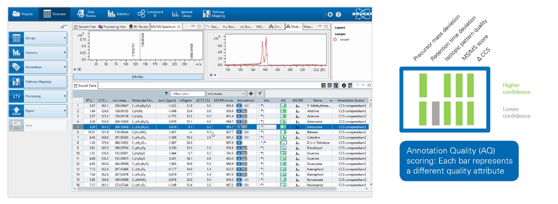Open the m/z meas. combo box

tap(226, 93)
